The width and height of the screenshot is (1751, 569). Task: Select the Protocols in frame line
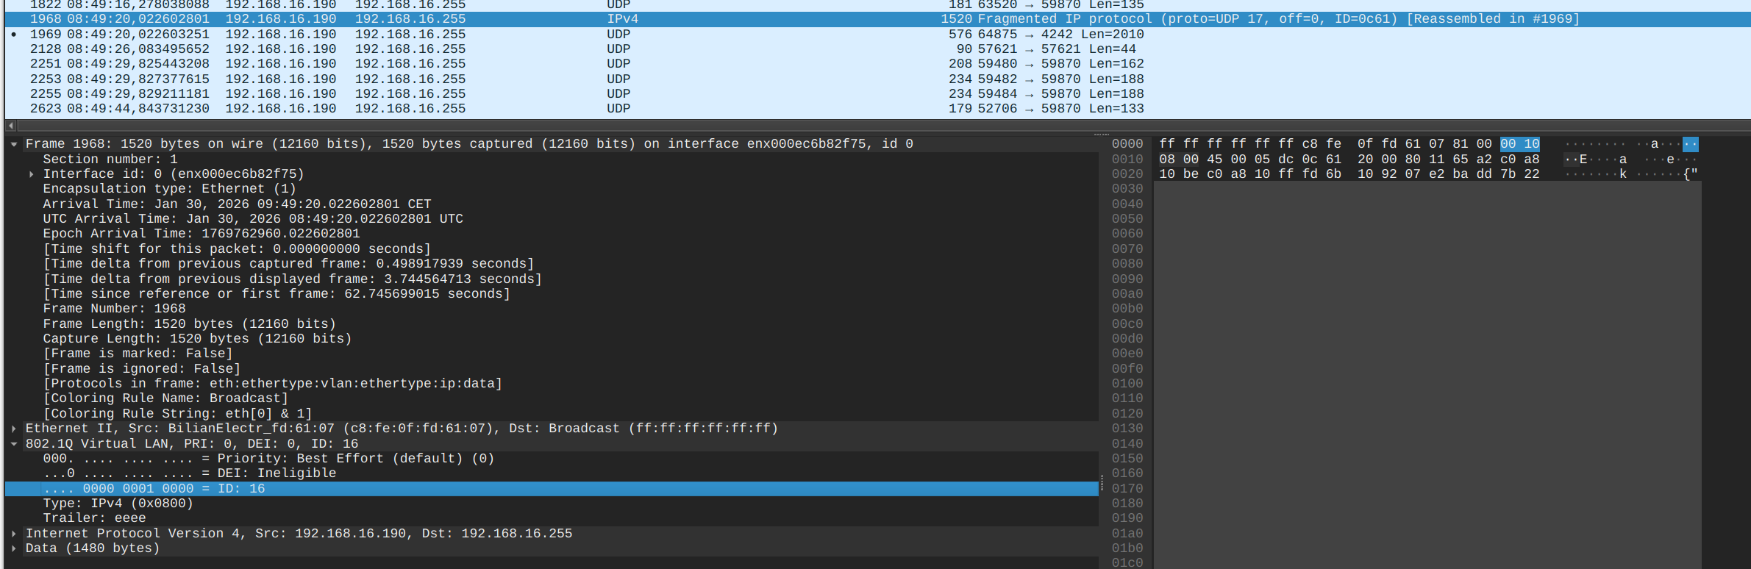pos(272,384)
